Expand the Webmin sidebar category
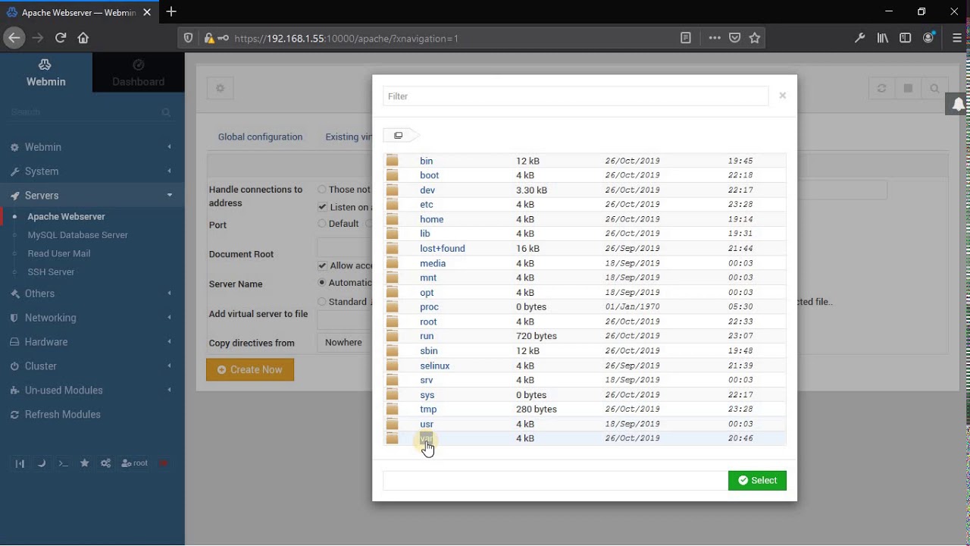 click(x=92, y=147)
